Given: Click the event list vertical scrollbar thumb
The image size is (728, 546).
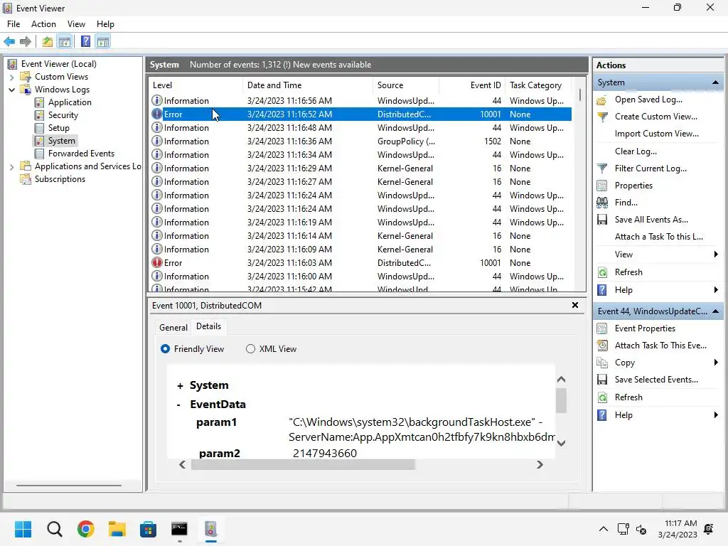Looking at the screenshot, I should pos(580,95).
